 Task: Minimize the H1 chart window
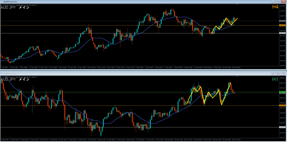tap(273, 73)
